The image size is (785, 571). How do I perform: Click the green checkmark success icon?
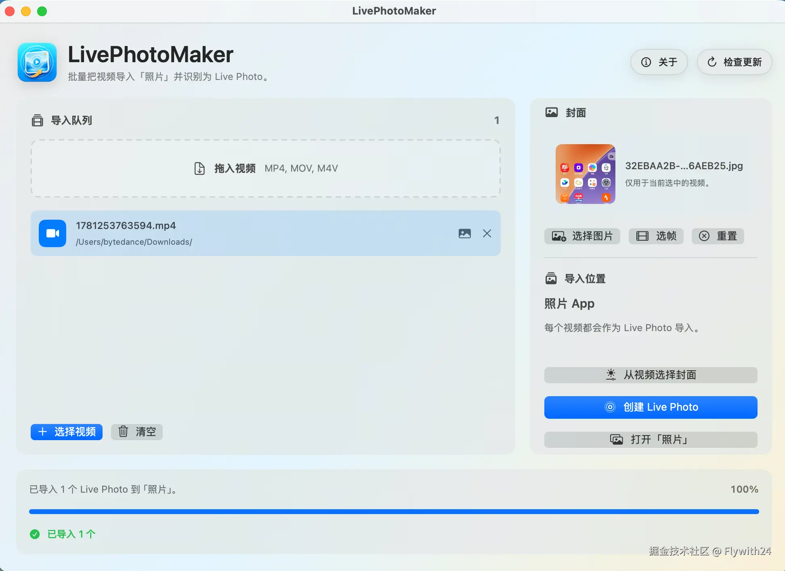[x=35, y=534]
